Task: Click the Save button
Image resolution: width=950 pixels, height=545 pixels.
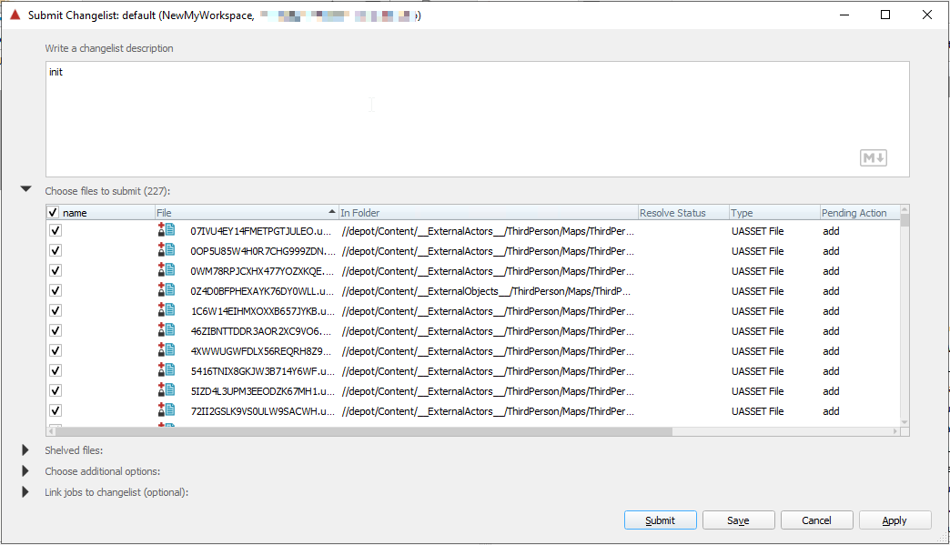Action: click(x=738, y=520)
